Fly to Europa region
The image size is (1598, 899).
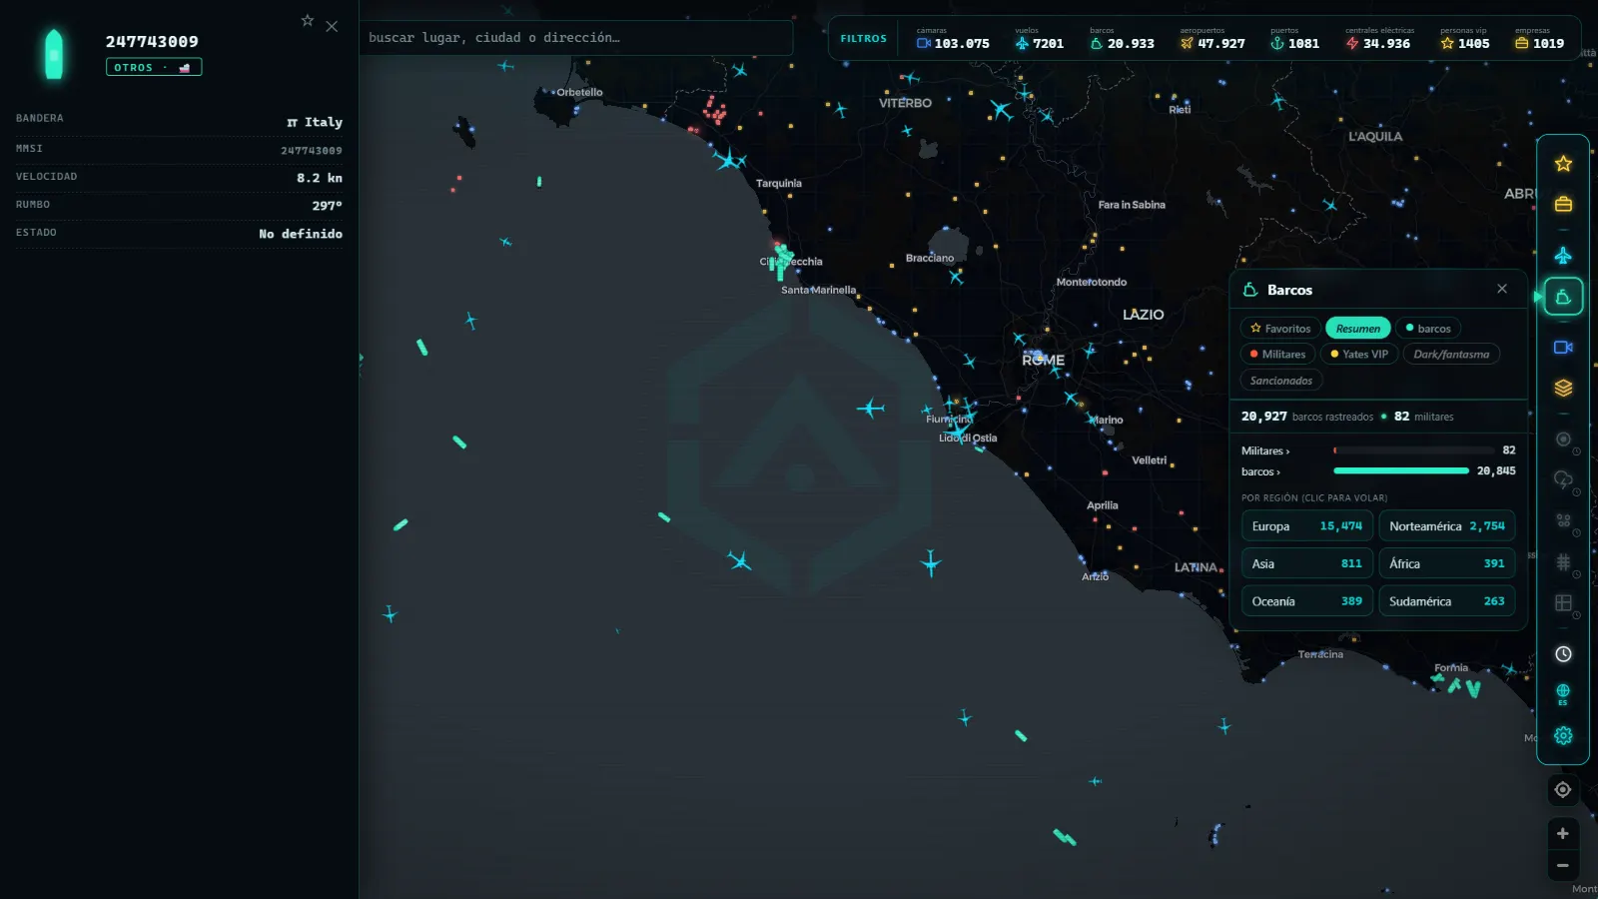point(1306,526)
